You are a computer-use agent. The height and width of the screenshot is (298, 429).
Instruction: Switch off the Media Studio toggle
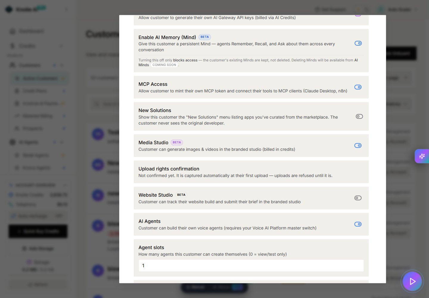[x=358, y=145]
